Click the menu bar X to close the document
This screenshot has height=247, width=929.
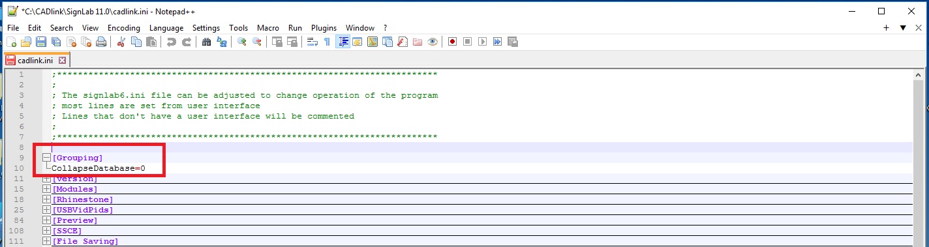pos(920,28)
